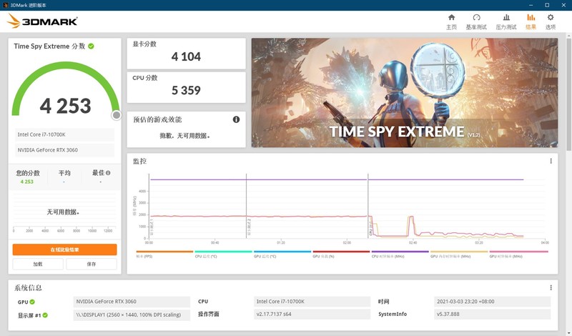Toggle the blue GPU temperature legend

click(x=282, y=254)
